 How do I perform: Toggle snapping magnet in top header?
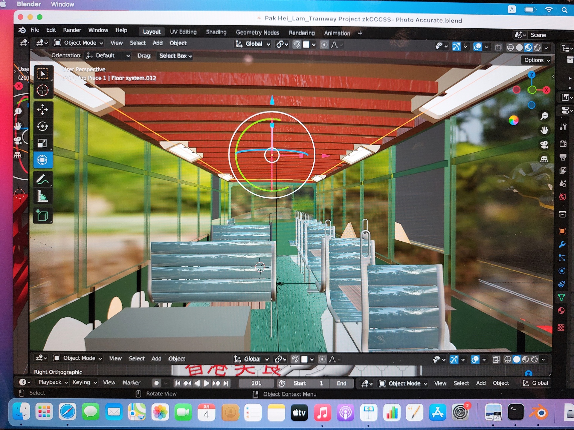coord(297,45)
